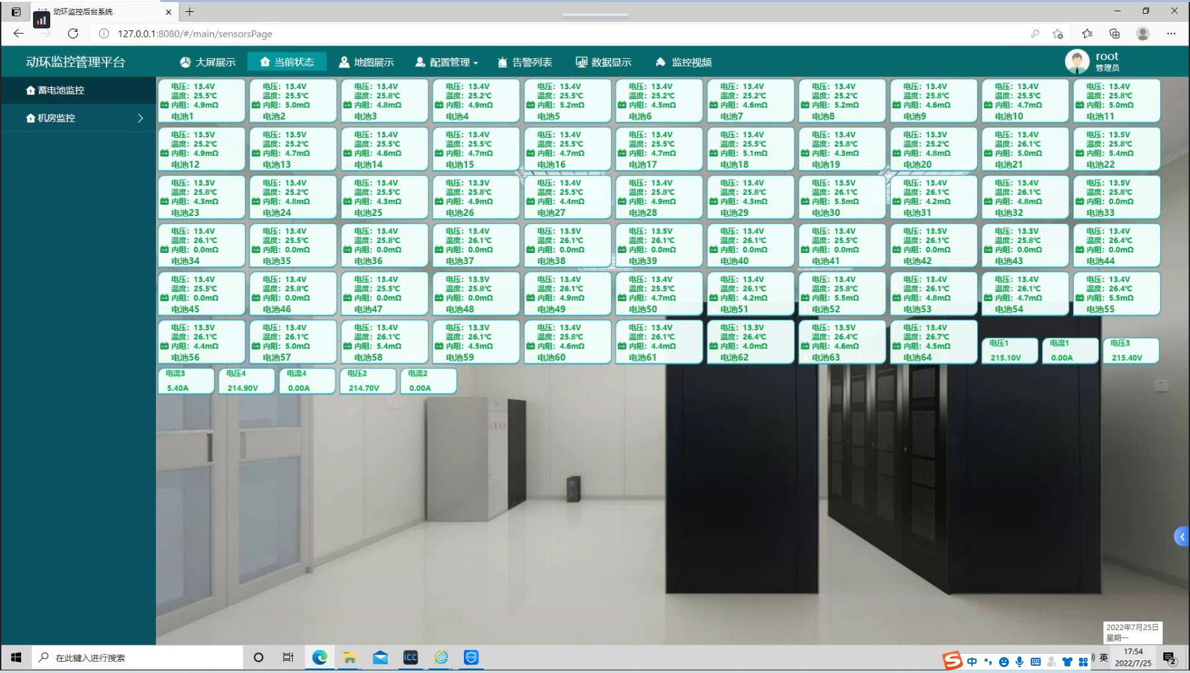Viewport: 1190px width, 673px height.
Task: Click the 监控视频 icon in navbar
Action: pyautogui.click(x=660, y=62)
